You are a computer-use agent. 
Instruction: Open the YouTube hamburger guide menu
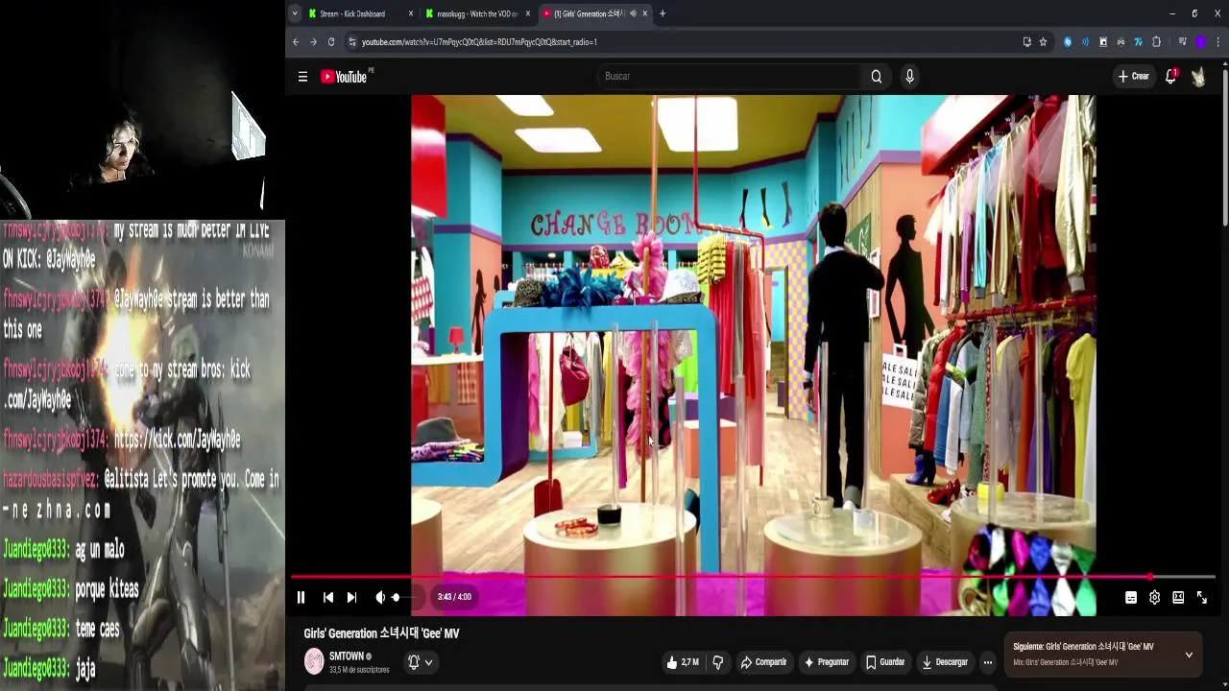pyautogui.click(x=302, y=77)
